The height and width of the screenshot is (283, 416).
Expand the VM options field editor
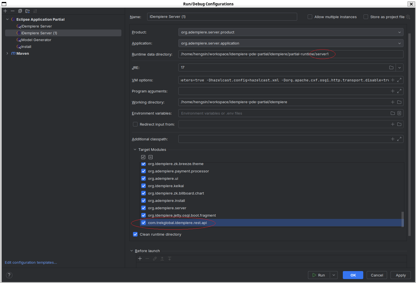click(x=399, y=80)
